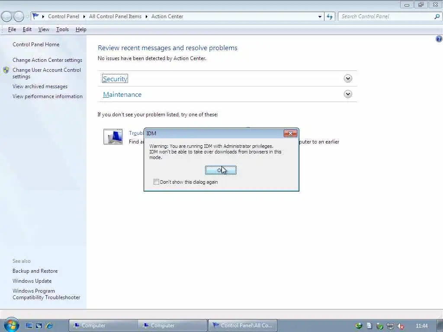Switch to Control Panel\All Co... taskbar button
The width and height of the screenshot is (443, 332).
pos(243,326)
